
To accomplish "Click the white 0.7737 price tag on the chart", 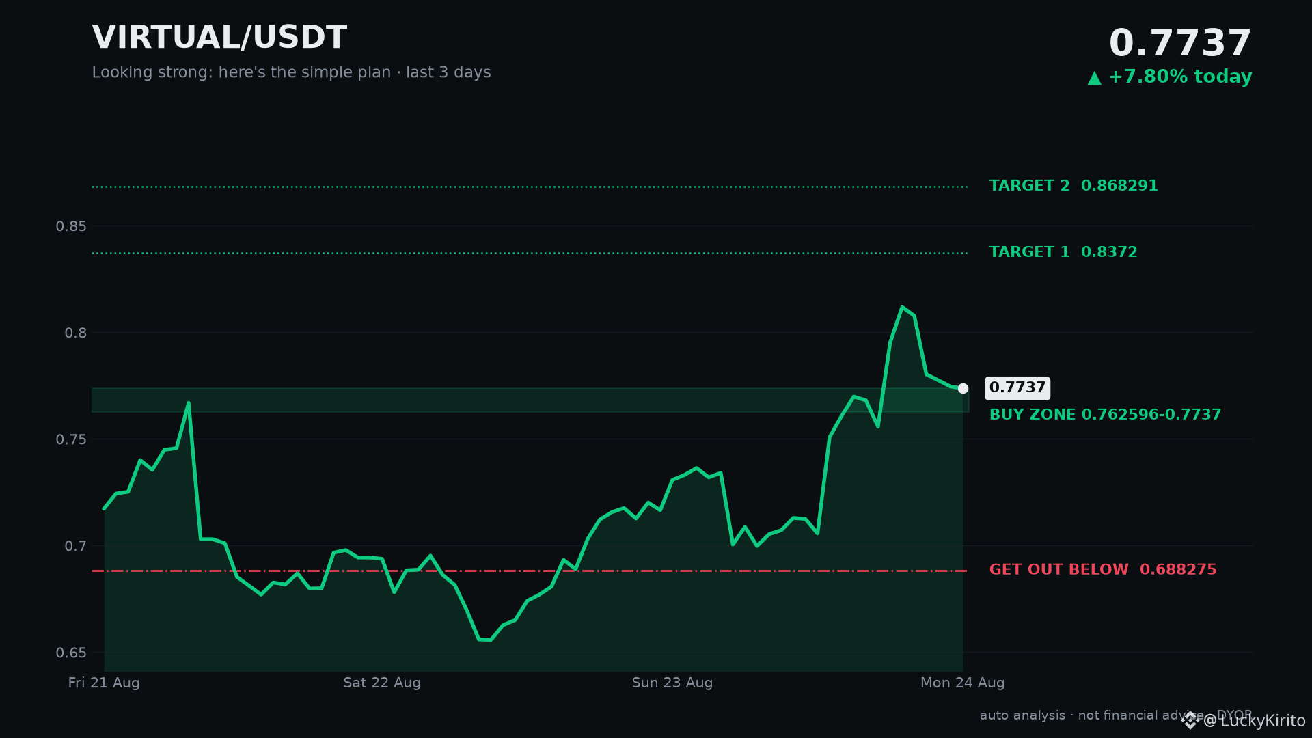I will pos(1017,388).
